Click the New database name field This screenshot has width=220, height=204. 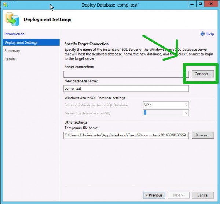click(x=126, y=88)
